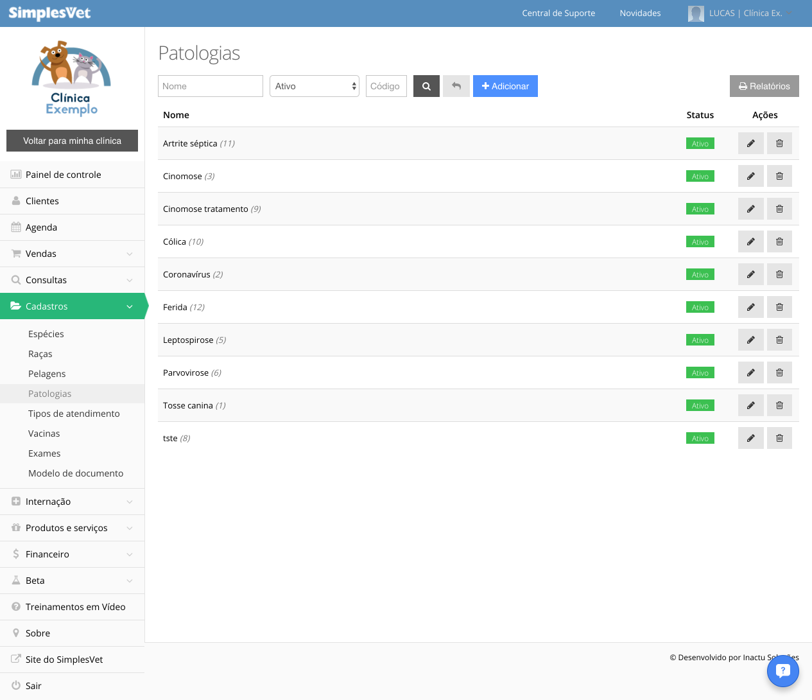The image size is (812, 700).
Task: Click the magnifier search button
Action: (x=426, y=86)
